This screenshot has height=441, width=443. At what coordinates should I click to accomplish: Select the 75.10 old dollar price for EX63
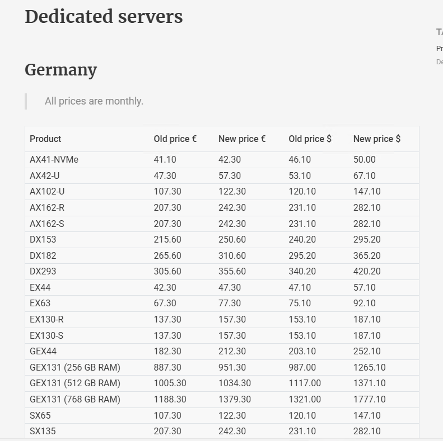300,303
